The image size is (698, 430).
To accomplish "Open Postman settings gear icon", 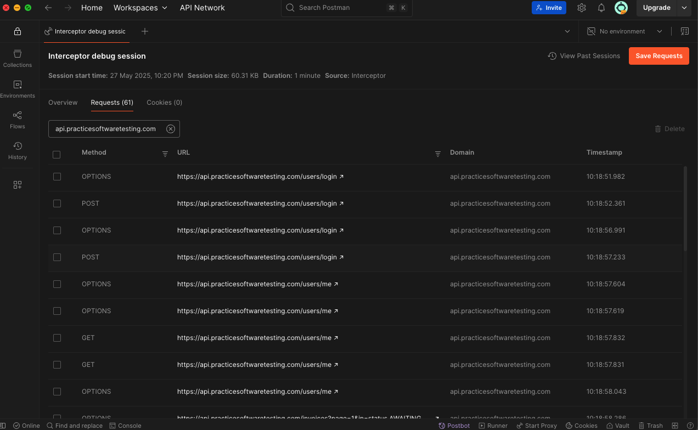I will (582, 8).
